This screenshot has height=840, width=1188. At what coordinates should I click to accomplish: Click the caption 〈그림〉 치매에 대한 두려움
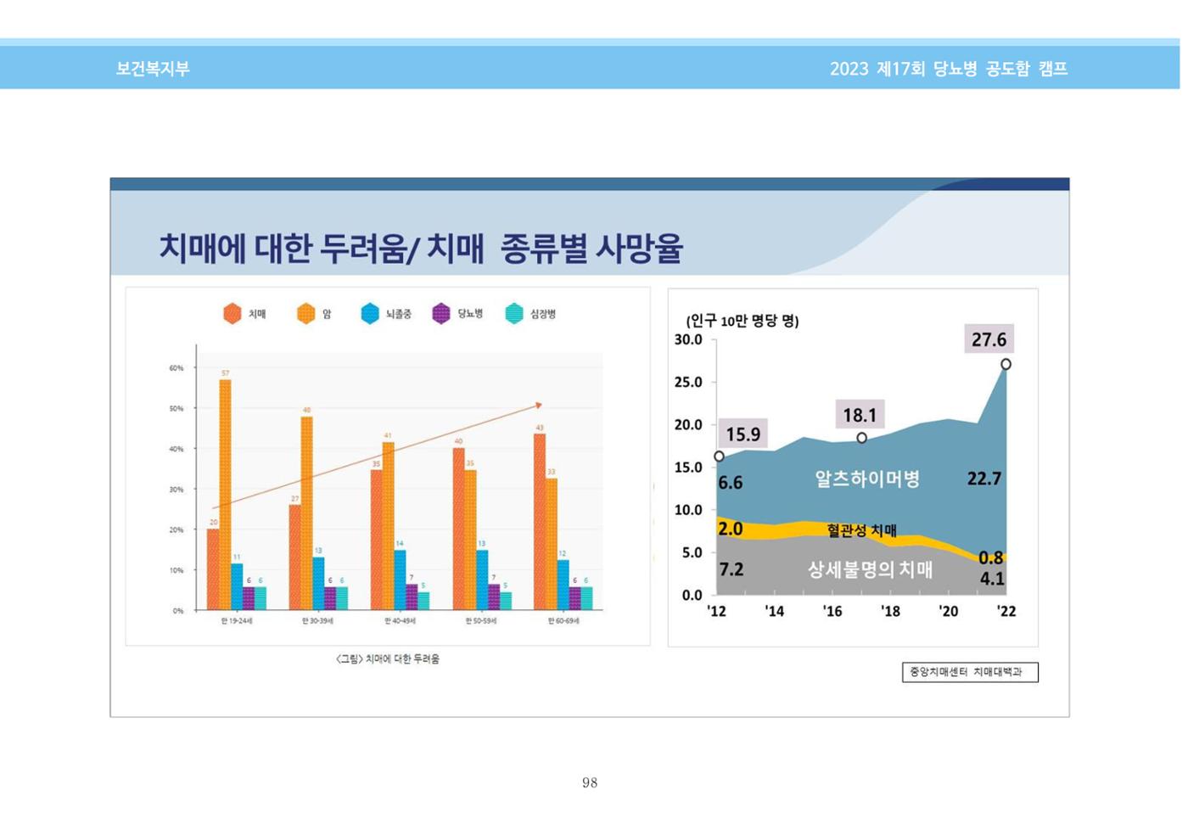click(388, 659)
